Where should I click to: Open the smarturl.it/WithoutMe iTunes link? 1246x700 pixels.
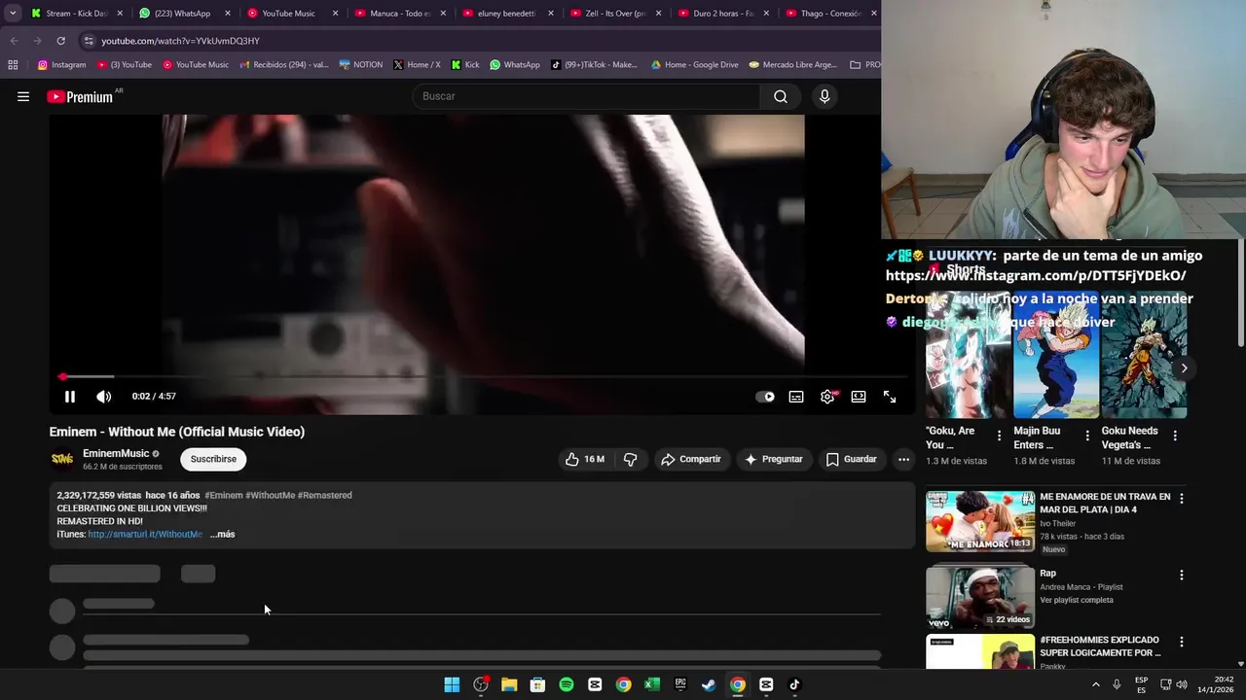pos(145,534)
